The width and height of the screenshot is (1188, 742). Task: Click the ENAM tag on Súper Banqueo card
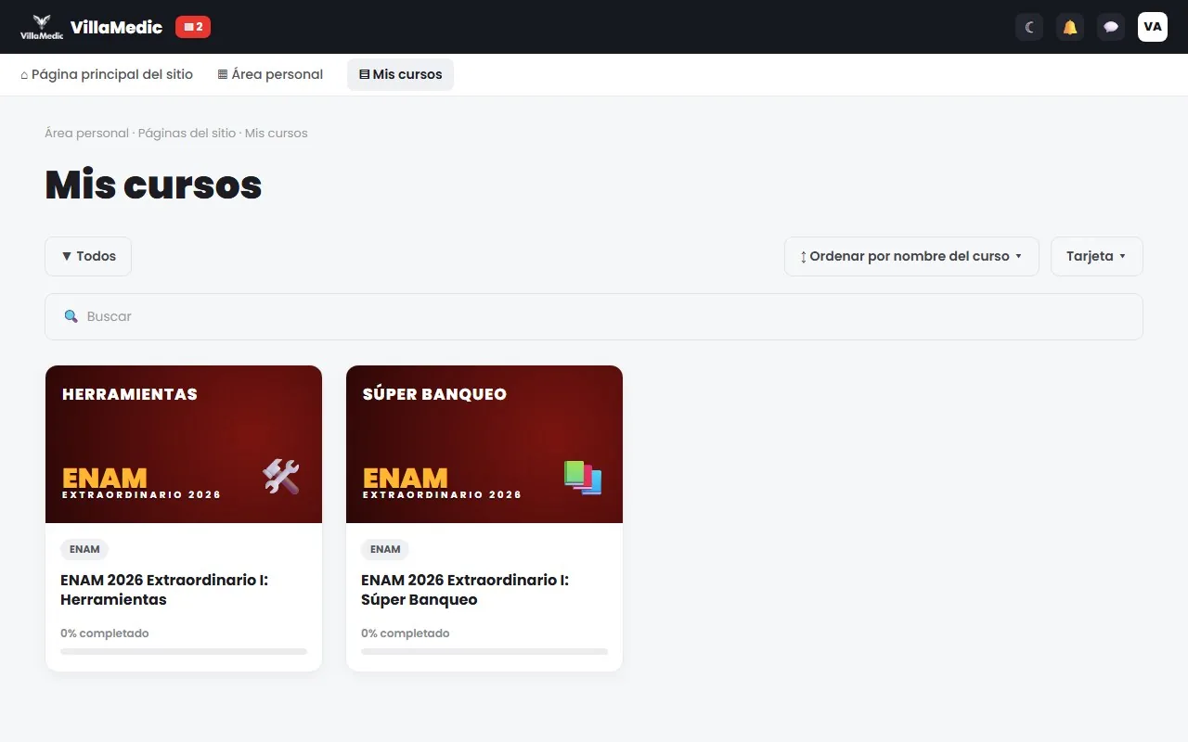tap(385, 549)
